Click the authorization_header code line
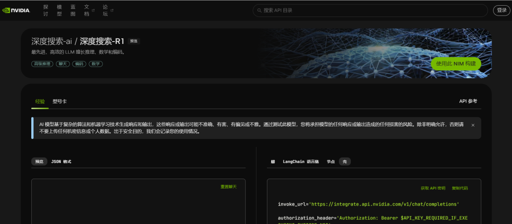Image resolution: width=512 pixels, height=224 pixels. click(x=373, y=218)
